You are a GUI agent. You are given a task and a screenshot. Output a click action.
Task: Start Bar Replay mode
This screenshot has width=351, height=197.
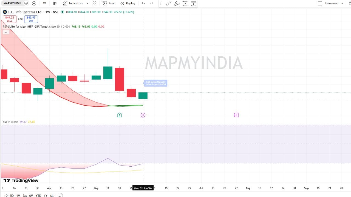(x=128, y=3)
